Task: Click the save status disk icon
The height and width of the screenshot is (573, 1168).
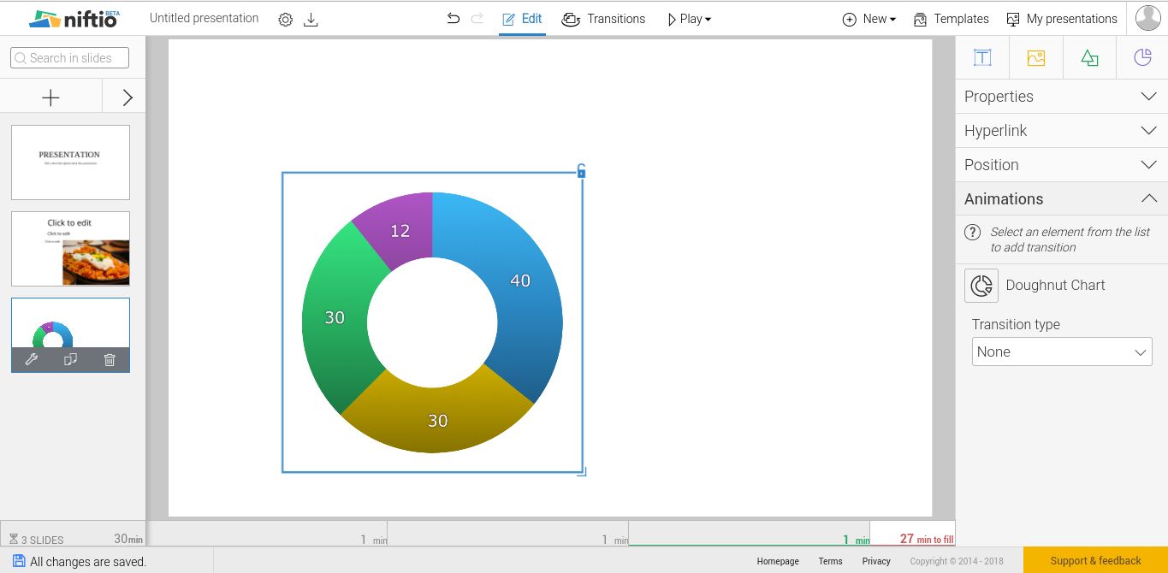Action: point(19,561)
